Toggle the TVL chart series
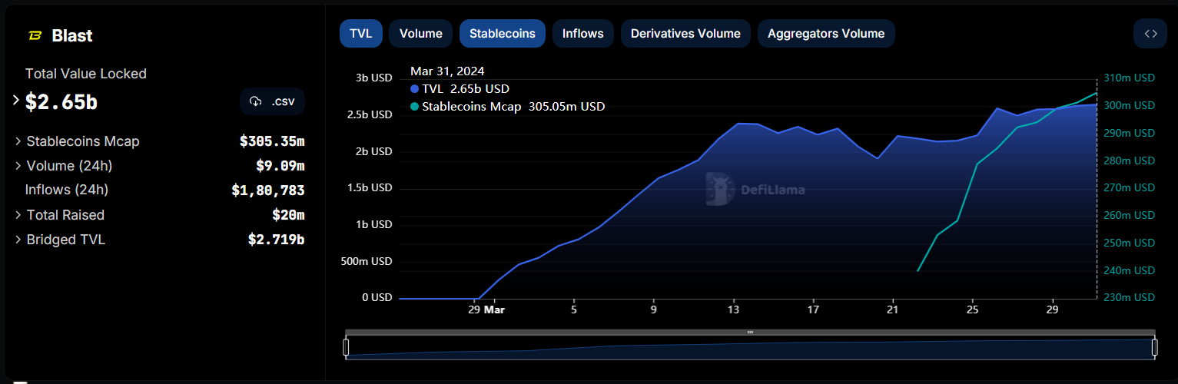 point(361,34)
